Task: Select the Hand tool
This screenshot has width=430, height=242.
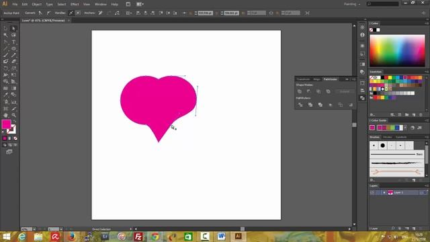Action: coord(5,115)
